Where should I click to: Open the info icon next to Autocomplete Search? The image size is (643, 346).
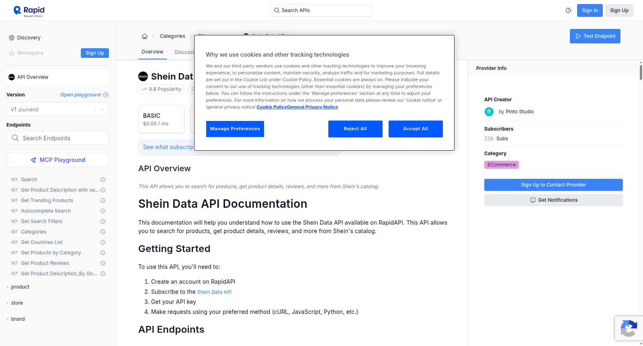(x=103, y=211)
